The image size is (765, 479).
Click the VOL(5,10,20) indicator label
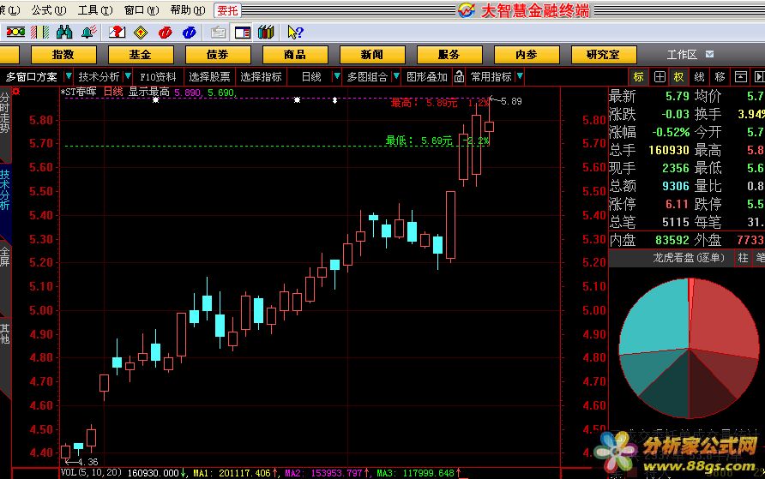[x=91, y=473]
